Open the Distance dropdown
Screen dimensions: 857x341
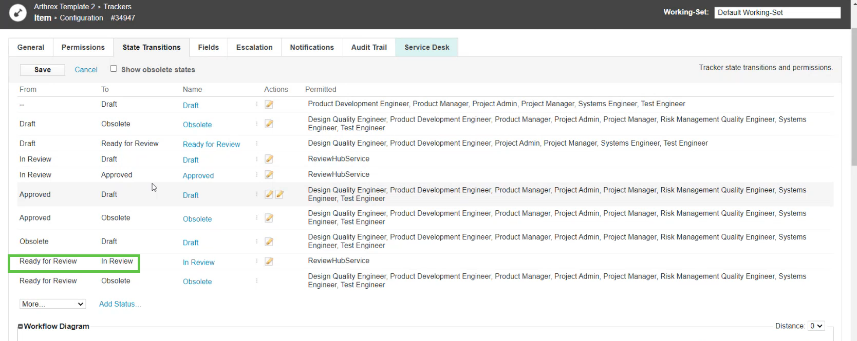(816, 326)
